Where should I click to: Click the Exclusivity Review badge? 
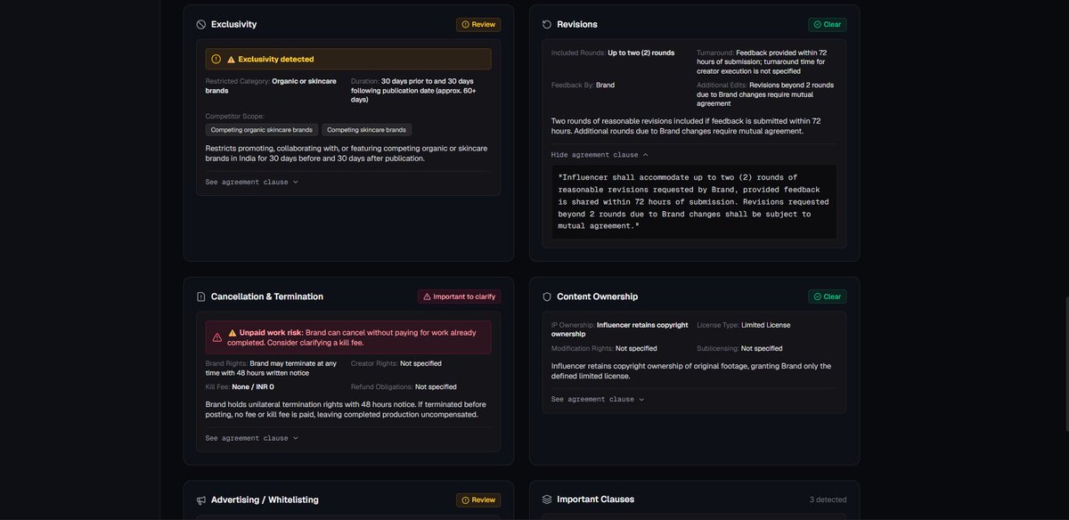[x=478, y=25]
